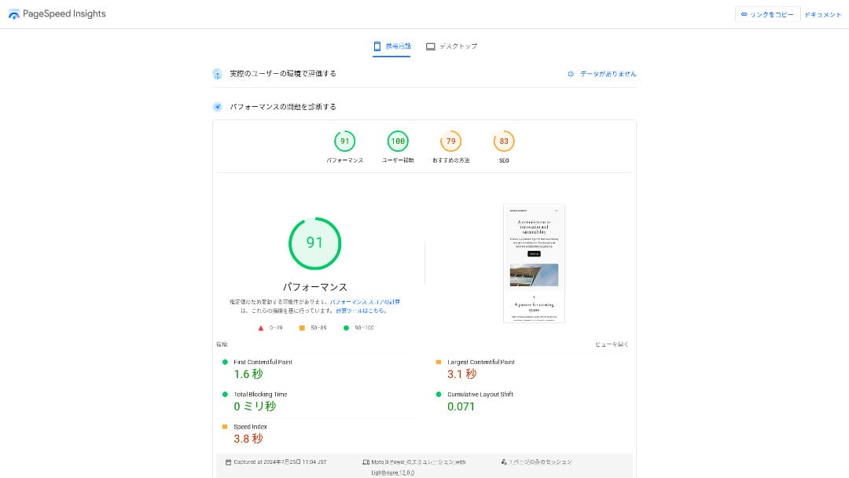The image size is (849, 478).
Task: Click the リンクをコピー copy link button
Action: [x=767, y=14]
